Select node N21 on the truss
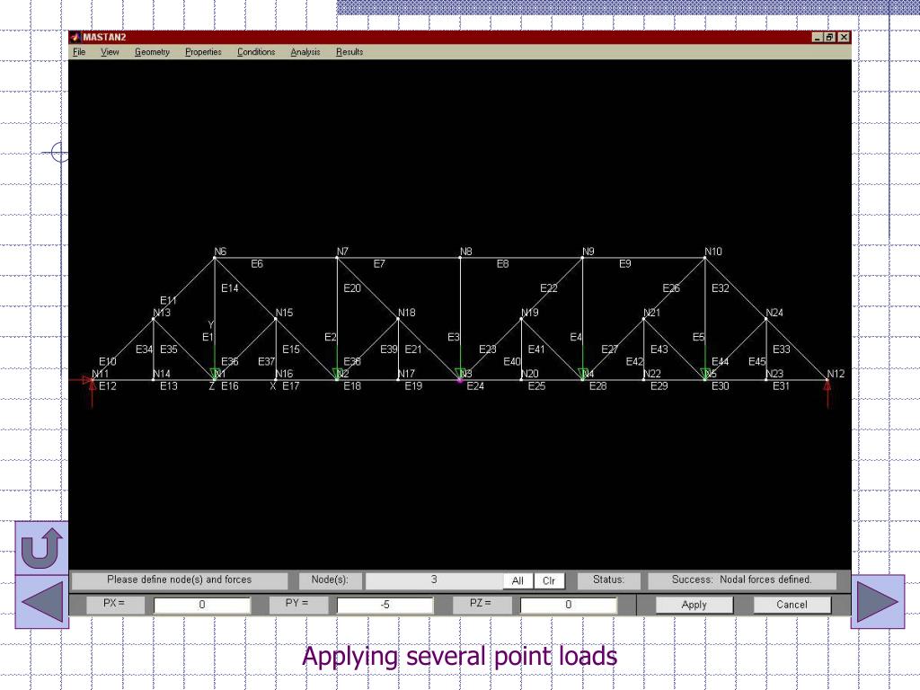Image resolution: width=920 pixels, height=690 pixels. pos(643,319)
